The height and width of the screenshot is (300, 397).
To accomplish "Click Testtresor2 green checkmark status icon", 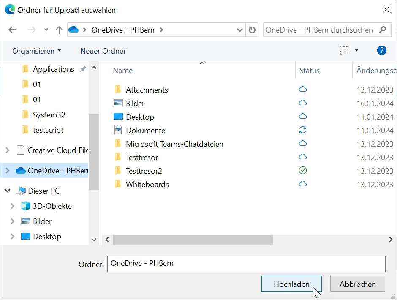I will pyautogui.click(x=302, y=171).
